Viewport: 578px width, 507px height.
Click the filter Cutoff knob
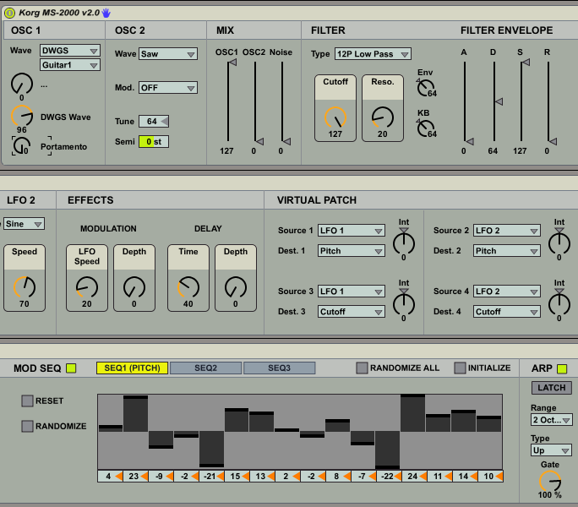(335, 117)
